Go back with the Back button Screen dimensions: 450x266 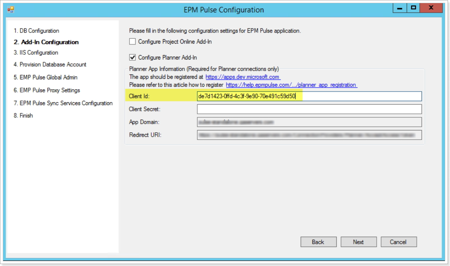tap(318, 242)
